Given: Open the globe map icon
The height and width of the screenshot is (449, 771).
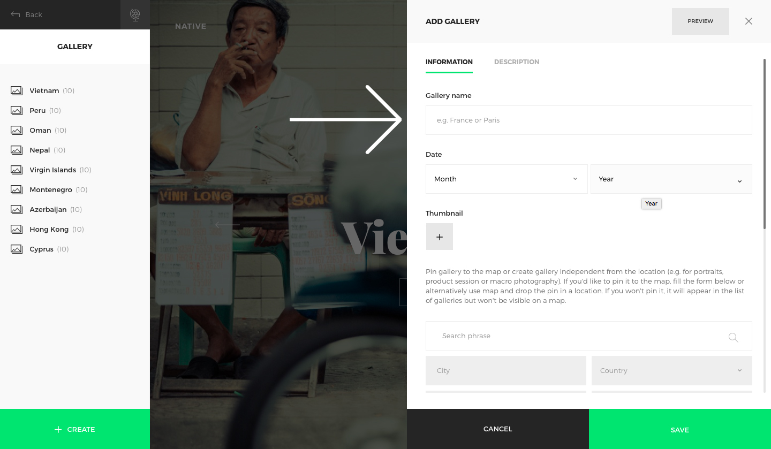Looking at the screenshot, I should [x=135, y=15].
